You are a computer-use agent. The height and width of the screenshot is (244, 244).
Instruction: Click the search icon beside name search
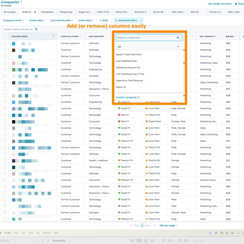pyautogui.click(x=36, y=29)
